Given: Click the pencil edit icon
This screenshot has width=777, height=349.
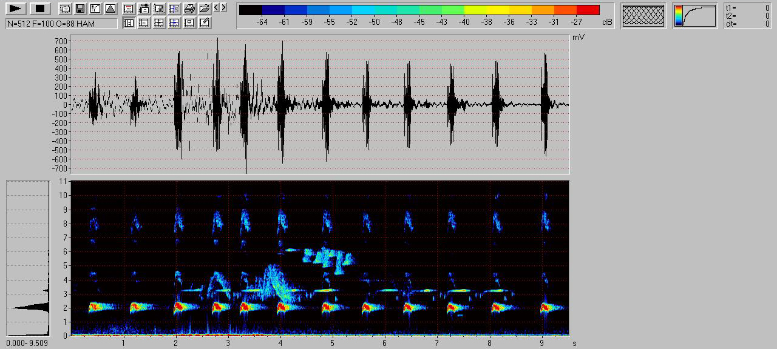Looking at the screenshot, I should [205, 23].
